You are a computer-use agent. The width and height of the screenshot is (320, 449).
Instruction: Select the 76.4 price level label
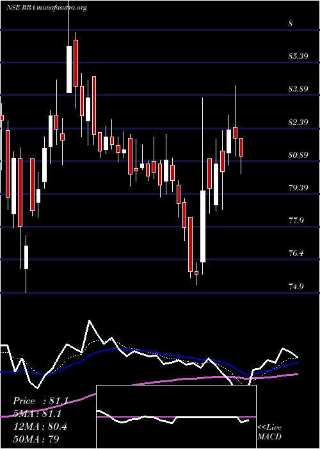pos(296,253)
